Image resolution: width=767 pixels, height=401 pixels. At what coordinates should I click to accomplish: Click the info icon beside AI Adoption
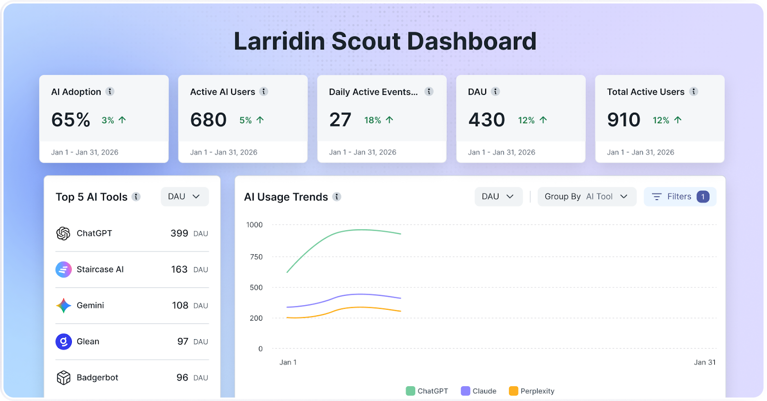pos(110,92)
